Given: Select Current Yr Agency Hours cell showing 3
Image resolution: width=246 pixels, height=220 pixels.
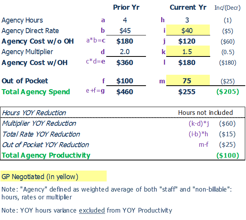Looking at the screenshot, I should 188,20.
